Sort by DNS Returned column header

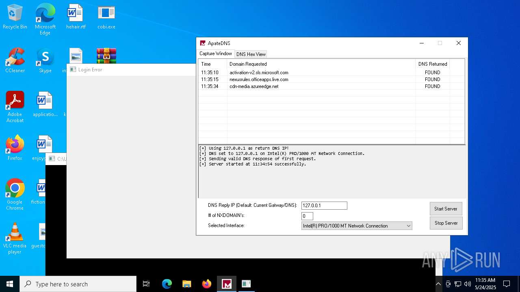tap(433, 64)
